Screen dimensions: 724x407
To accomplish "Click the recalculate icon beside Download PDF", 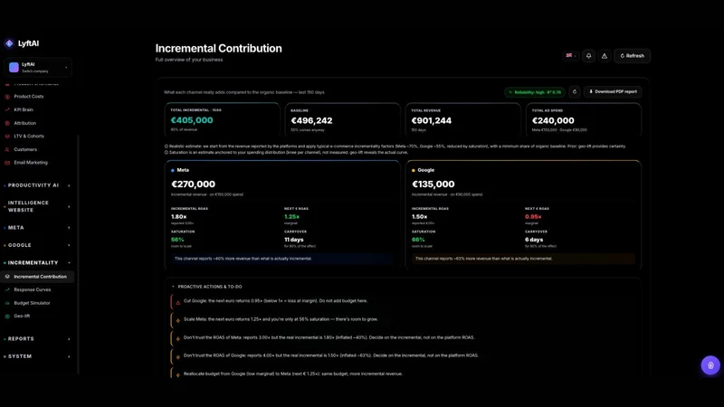I will (575, 92).
